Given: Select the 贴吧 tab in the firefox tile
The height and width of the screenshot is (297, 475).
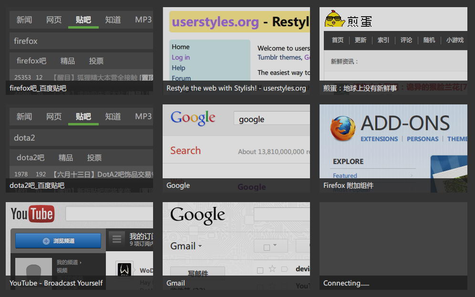Looking at the screenshot, I should [83, 20].
